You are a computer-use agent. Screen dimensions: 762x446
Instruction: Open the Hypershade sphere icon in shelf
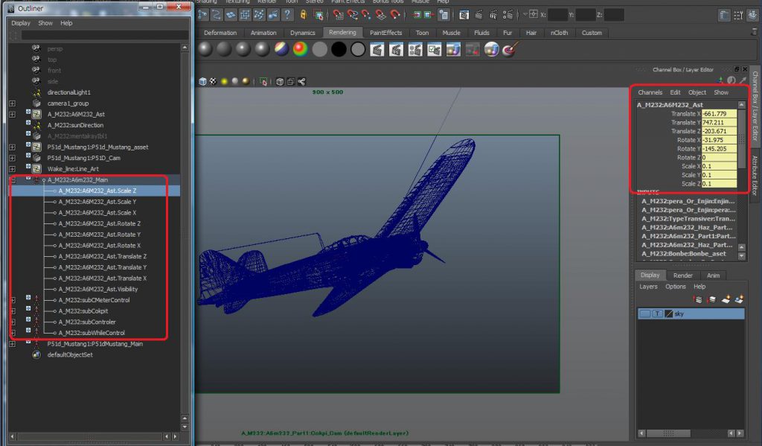tap(491, 49)
